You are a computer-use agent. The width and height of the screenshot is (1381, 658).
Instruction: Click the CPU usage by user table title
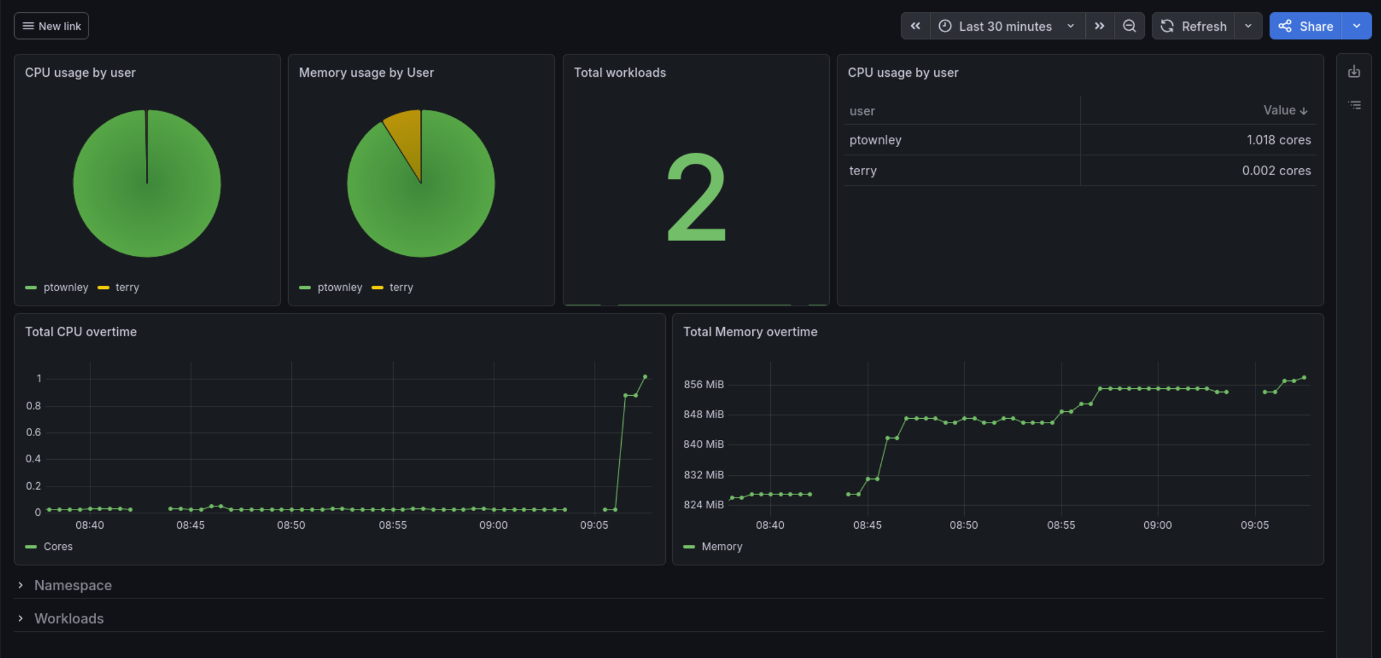903,72
